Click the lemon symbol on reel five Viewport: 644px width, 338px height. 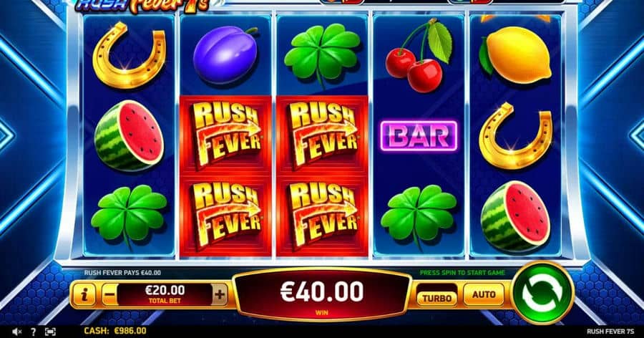point(515,54)
